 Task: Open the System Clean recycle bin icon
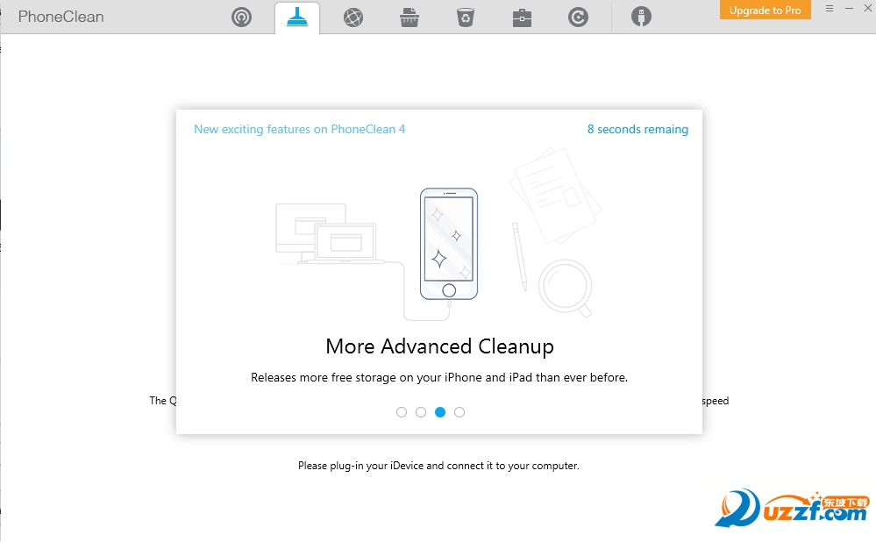tap(466, 18)
